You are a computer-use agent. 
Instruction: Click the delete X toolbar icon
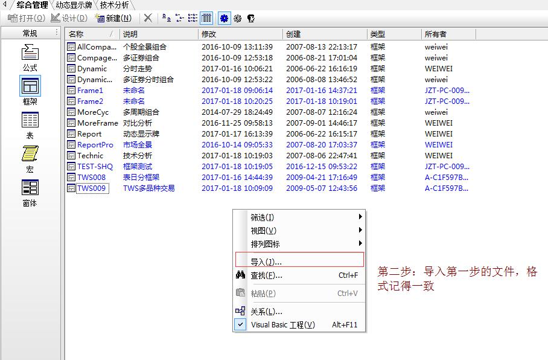(x=148, y=18)
